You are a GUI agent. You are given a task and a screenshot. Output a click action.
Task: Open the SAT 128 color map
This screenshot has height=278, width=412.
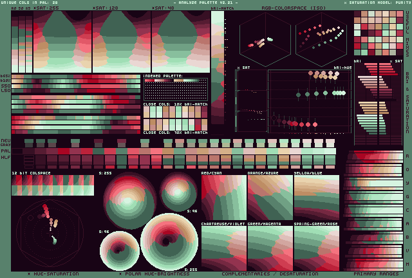[x=122, y=42]
